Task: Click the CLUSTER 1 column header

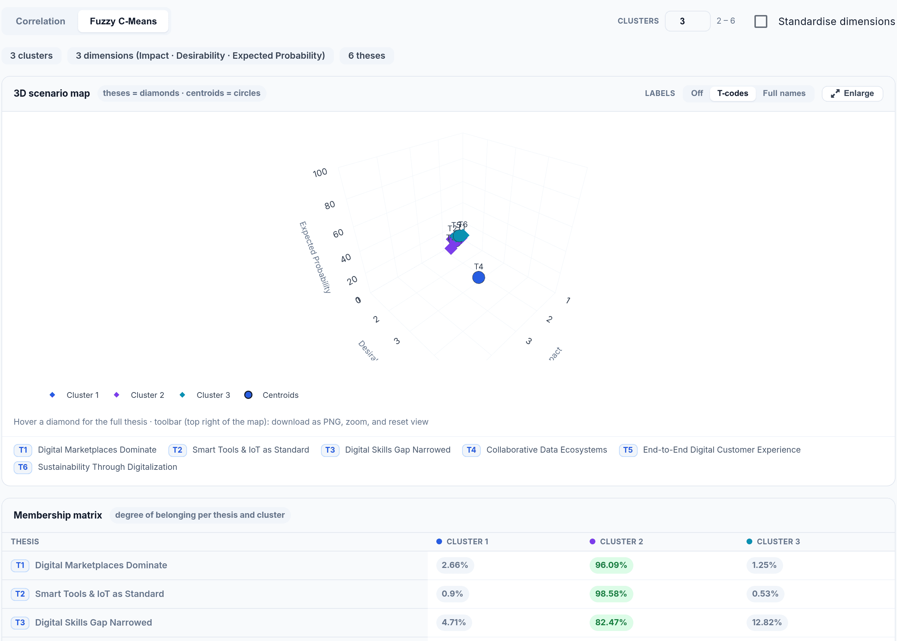Action: tap(462, 541)
